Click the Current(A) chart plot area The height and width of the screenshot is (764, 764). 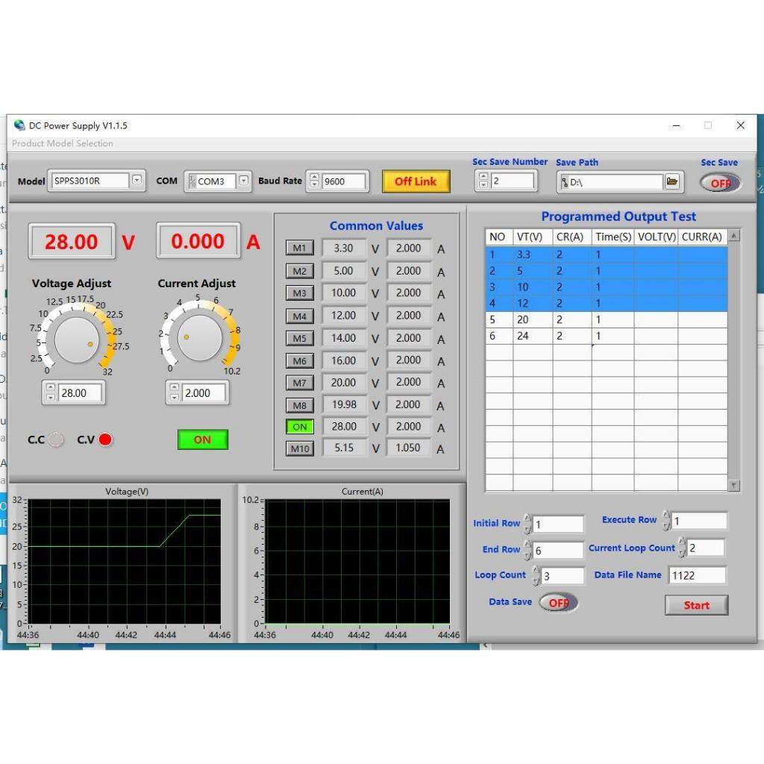coord(357,561)
